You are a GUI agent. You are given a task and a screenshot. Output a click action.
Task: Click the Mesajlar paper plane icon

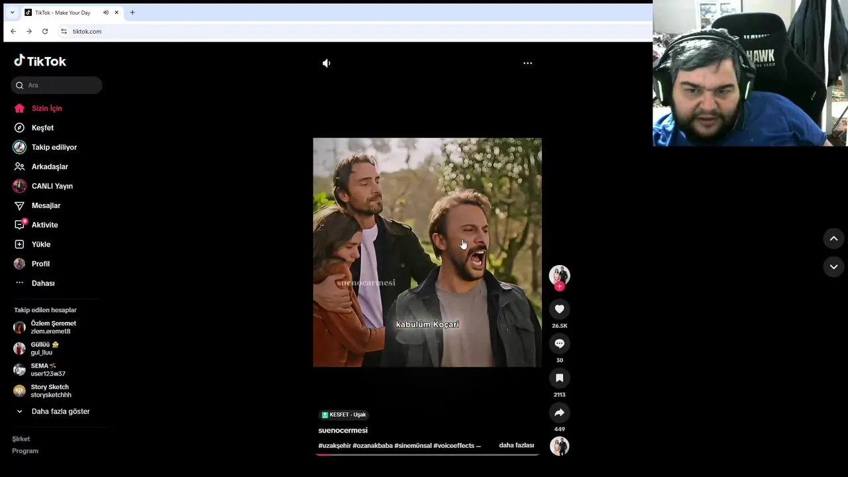(x=19, y=205)
